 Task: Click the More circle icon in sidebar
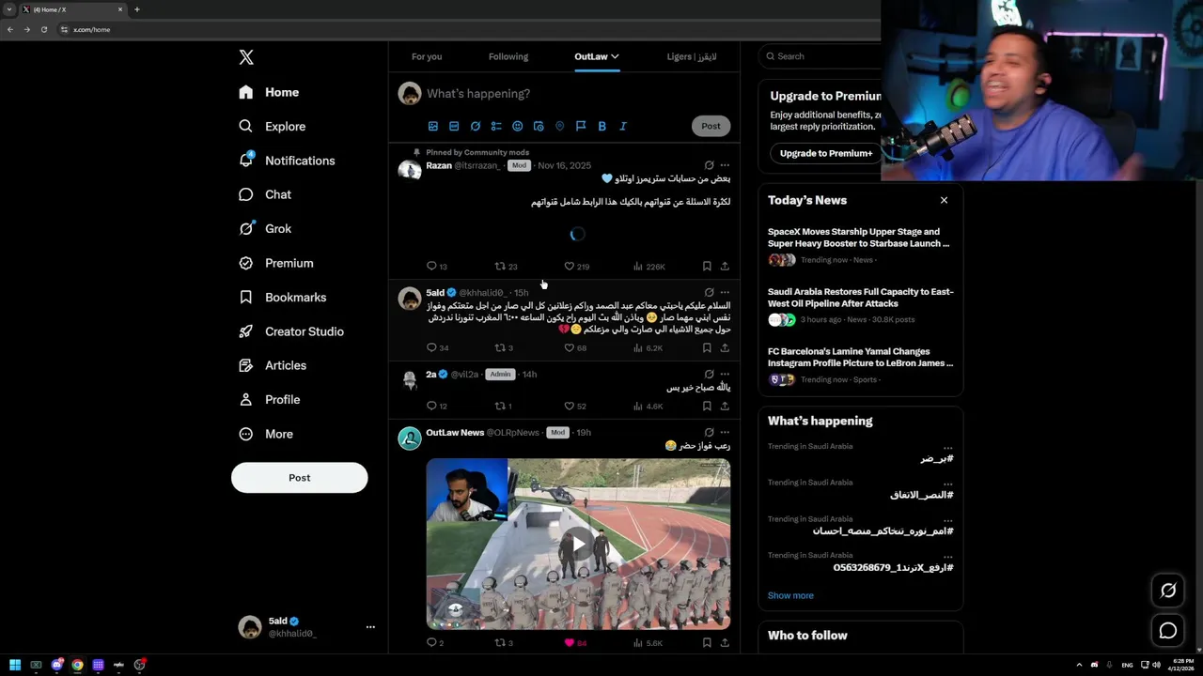[246, 434]
